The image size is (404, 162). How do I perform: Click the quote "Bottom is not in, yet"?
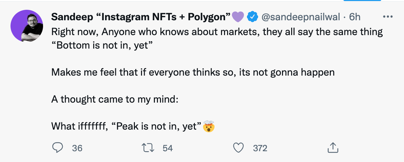coord(100,45)
